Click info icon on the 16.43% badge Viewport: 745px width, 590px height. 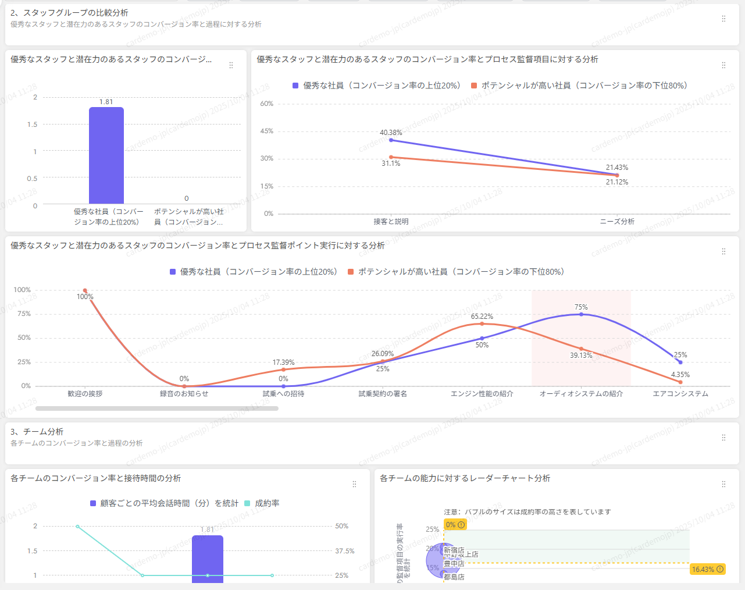point(720,569)
